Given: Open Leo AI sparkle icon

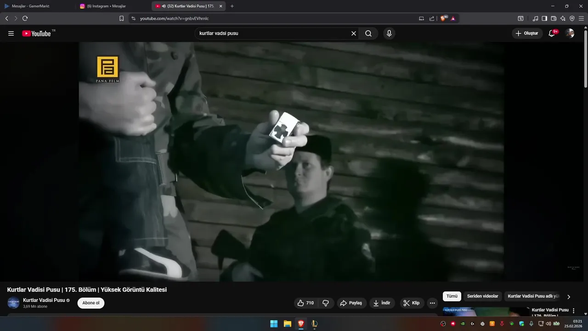Looking at the screenshot, I should pos(563,18).
